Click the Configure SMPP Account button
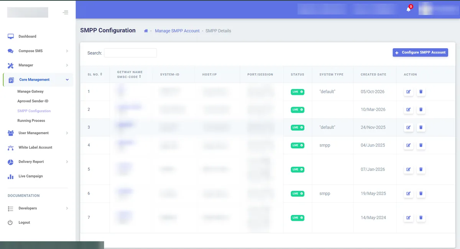The image size is (460, 249). [x=421, y=52]
